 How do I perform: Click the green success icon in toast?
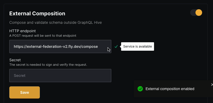(x=140, y=89)
